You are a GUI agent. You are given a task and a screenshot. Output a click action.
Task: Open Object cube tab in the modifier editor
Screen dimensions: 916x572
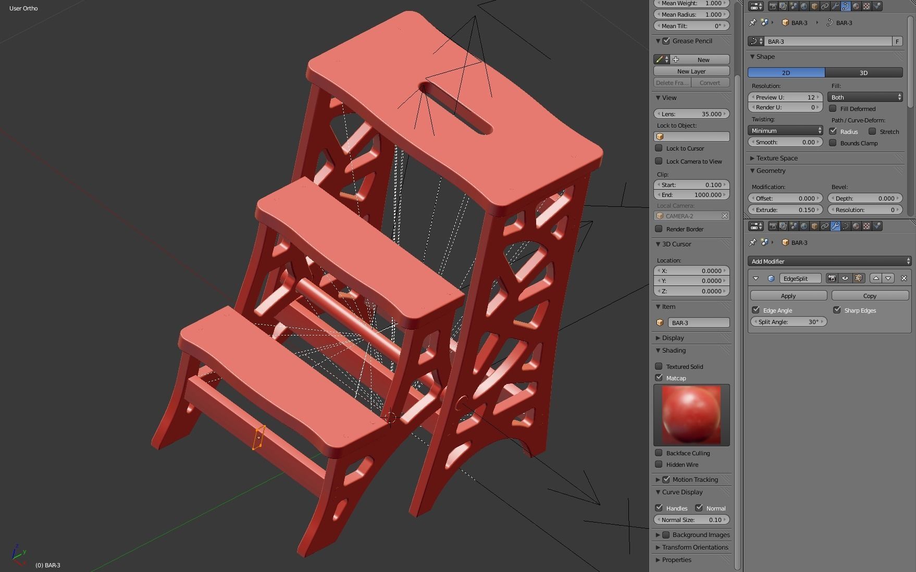click(814, 226)
